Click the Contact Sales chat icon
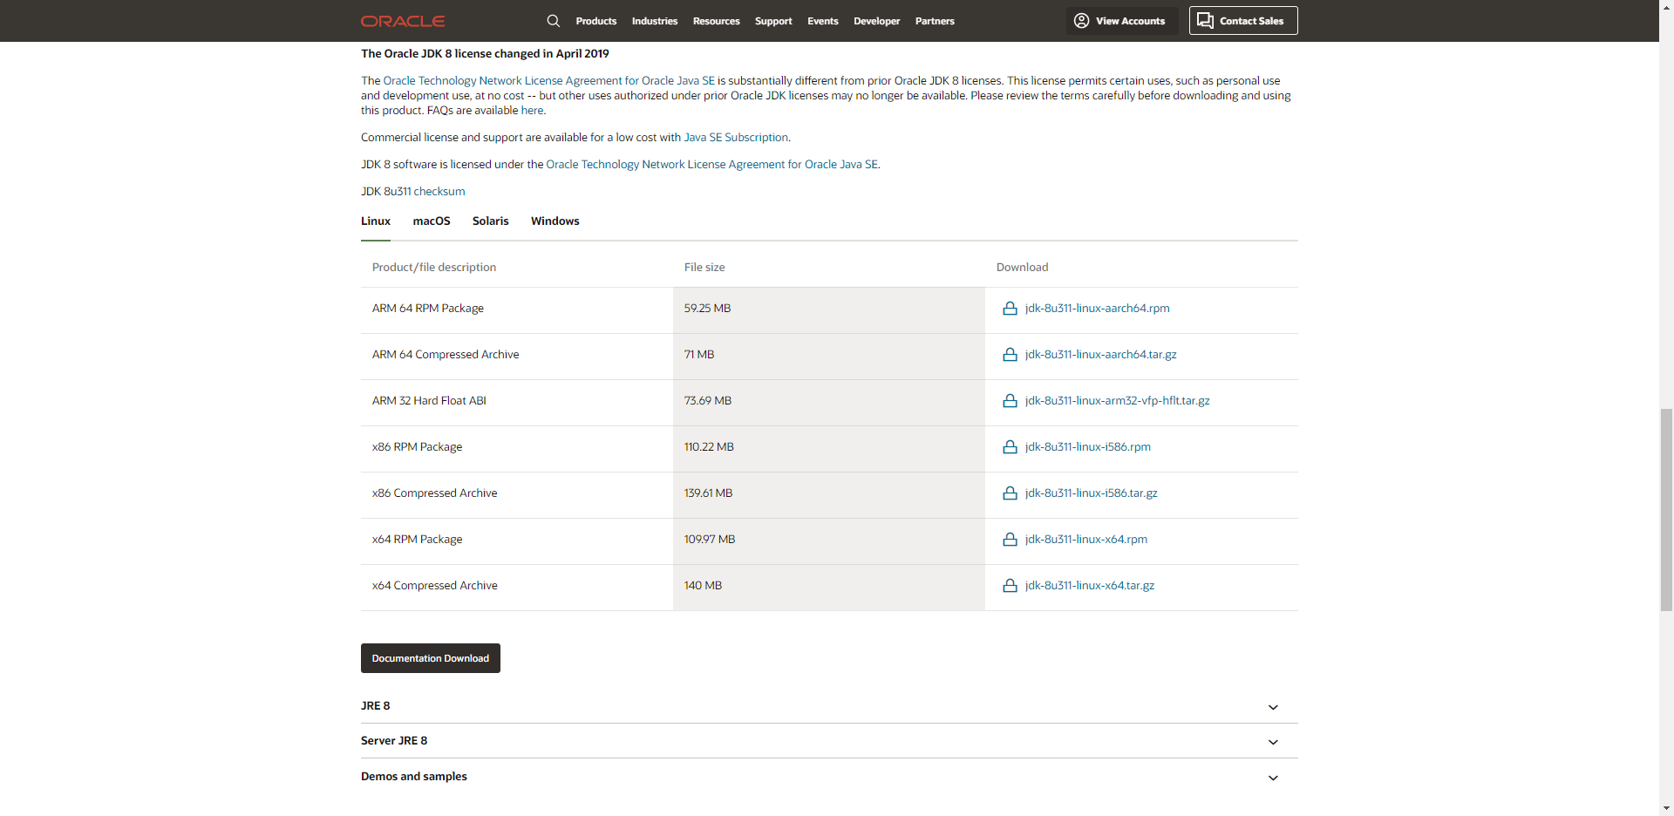 click(x=1205, y=21)
